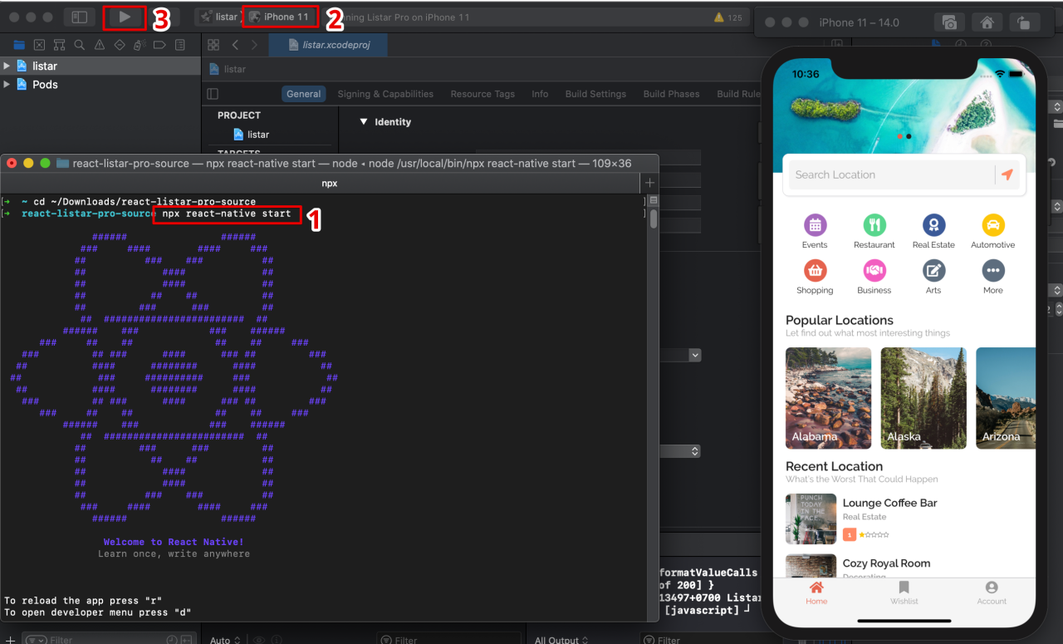Screen dimensions: 1063x644
Task: Switch to the Signing & Capabilities tab
Action: pyautogui.click(x=385, y=94)
